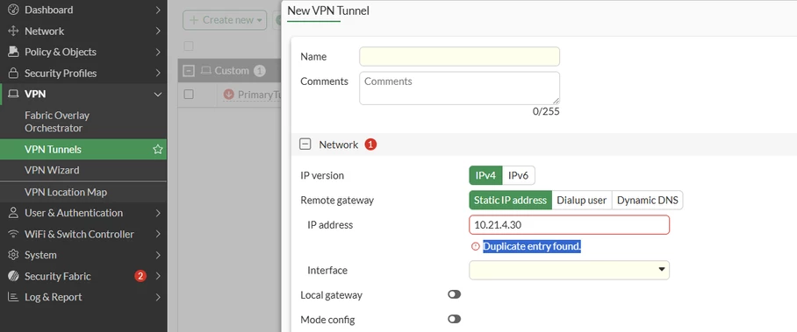The height and width of the screenshot is (332, 797).
Task: Click the IP address field
Action: tap(570, 225)
